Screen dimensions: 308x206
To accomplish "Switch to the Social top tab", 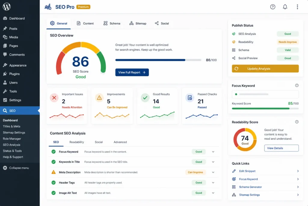I will (x=162, y=24).
